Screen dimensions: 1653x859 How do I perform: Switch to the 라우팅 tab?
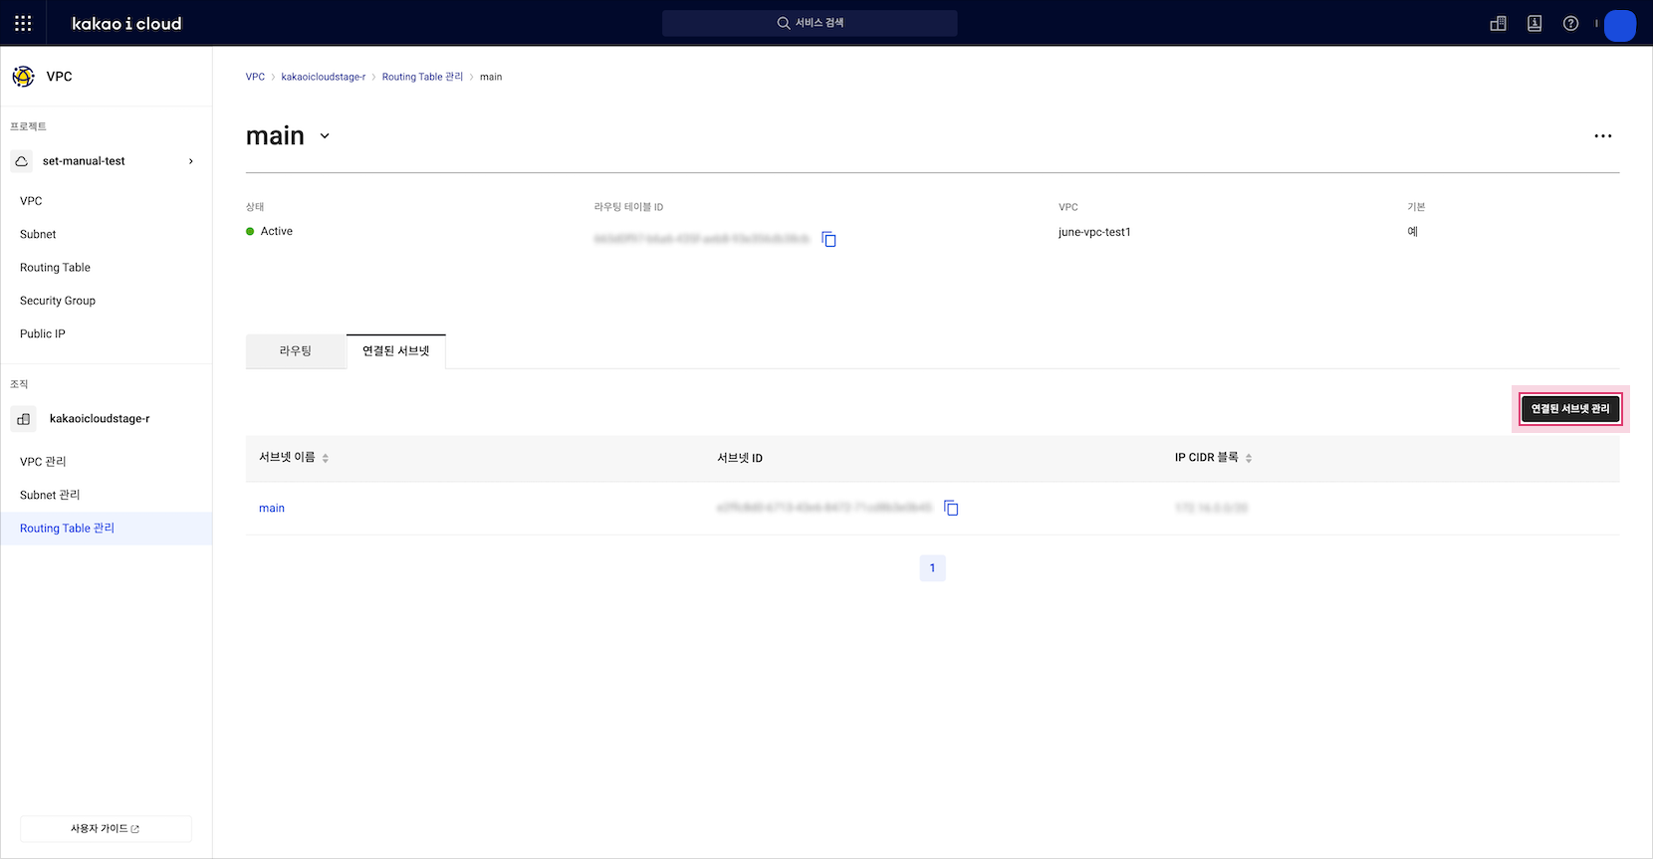pos(296,351)
